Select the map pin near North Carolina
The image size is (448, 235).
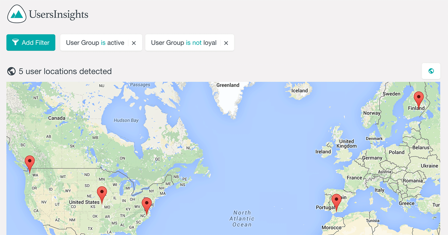click(147, 205)
